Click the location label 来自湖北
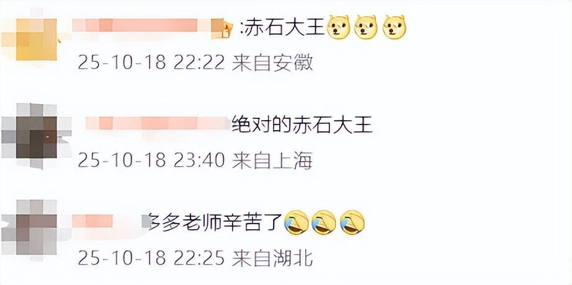The width and height of the screenshot is (572, 285). (272, 258)
